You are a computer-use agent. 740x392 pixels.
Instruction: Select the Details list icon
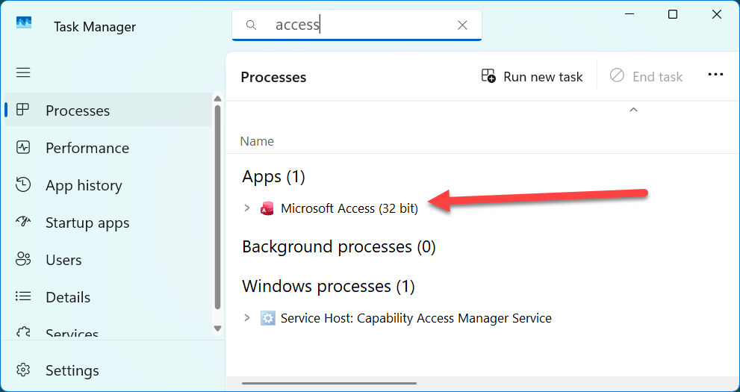click(x=23, y=296)
